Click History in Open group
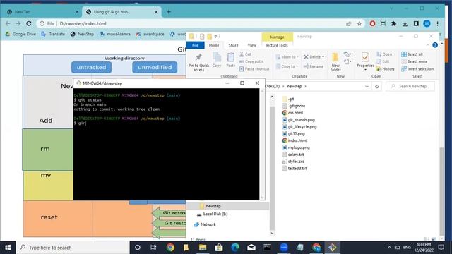 [x=386, y=69]
